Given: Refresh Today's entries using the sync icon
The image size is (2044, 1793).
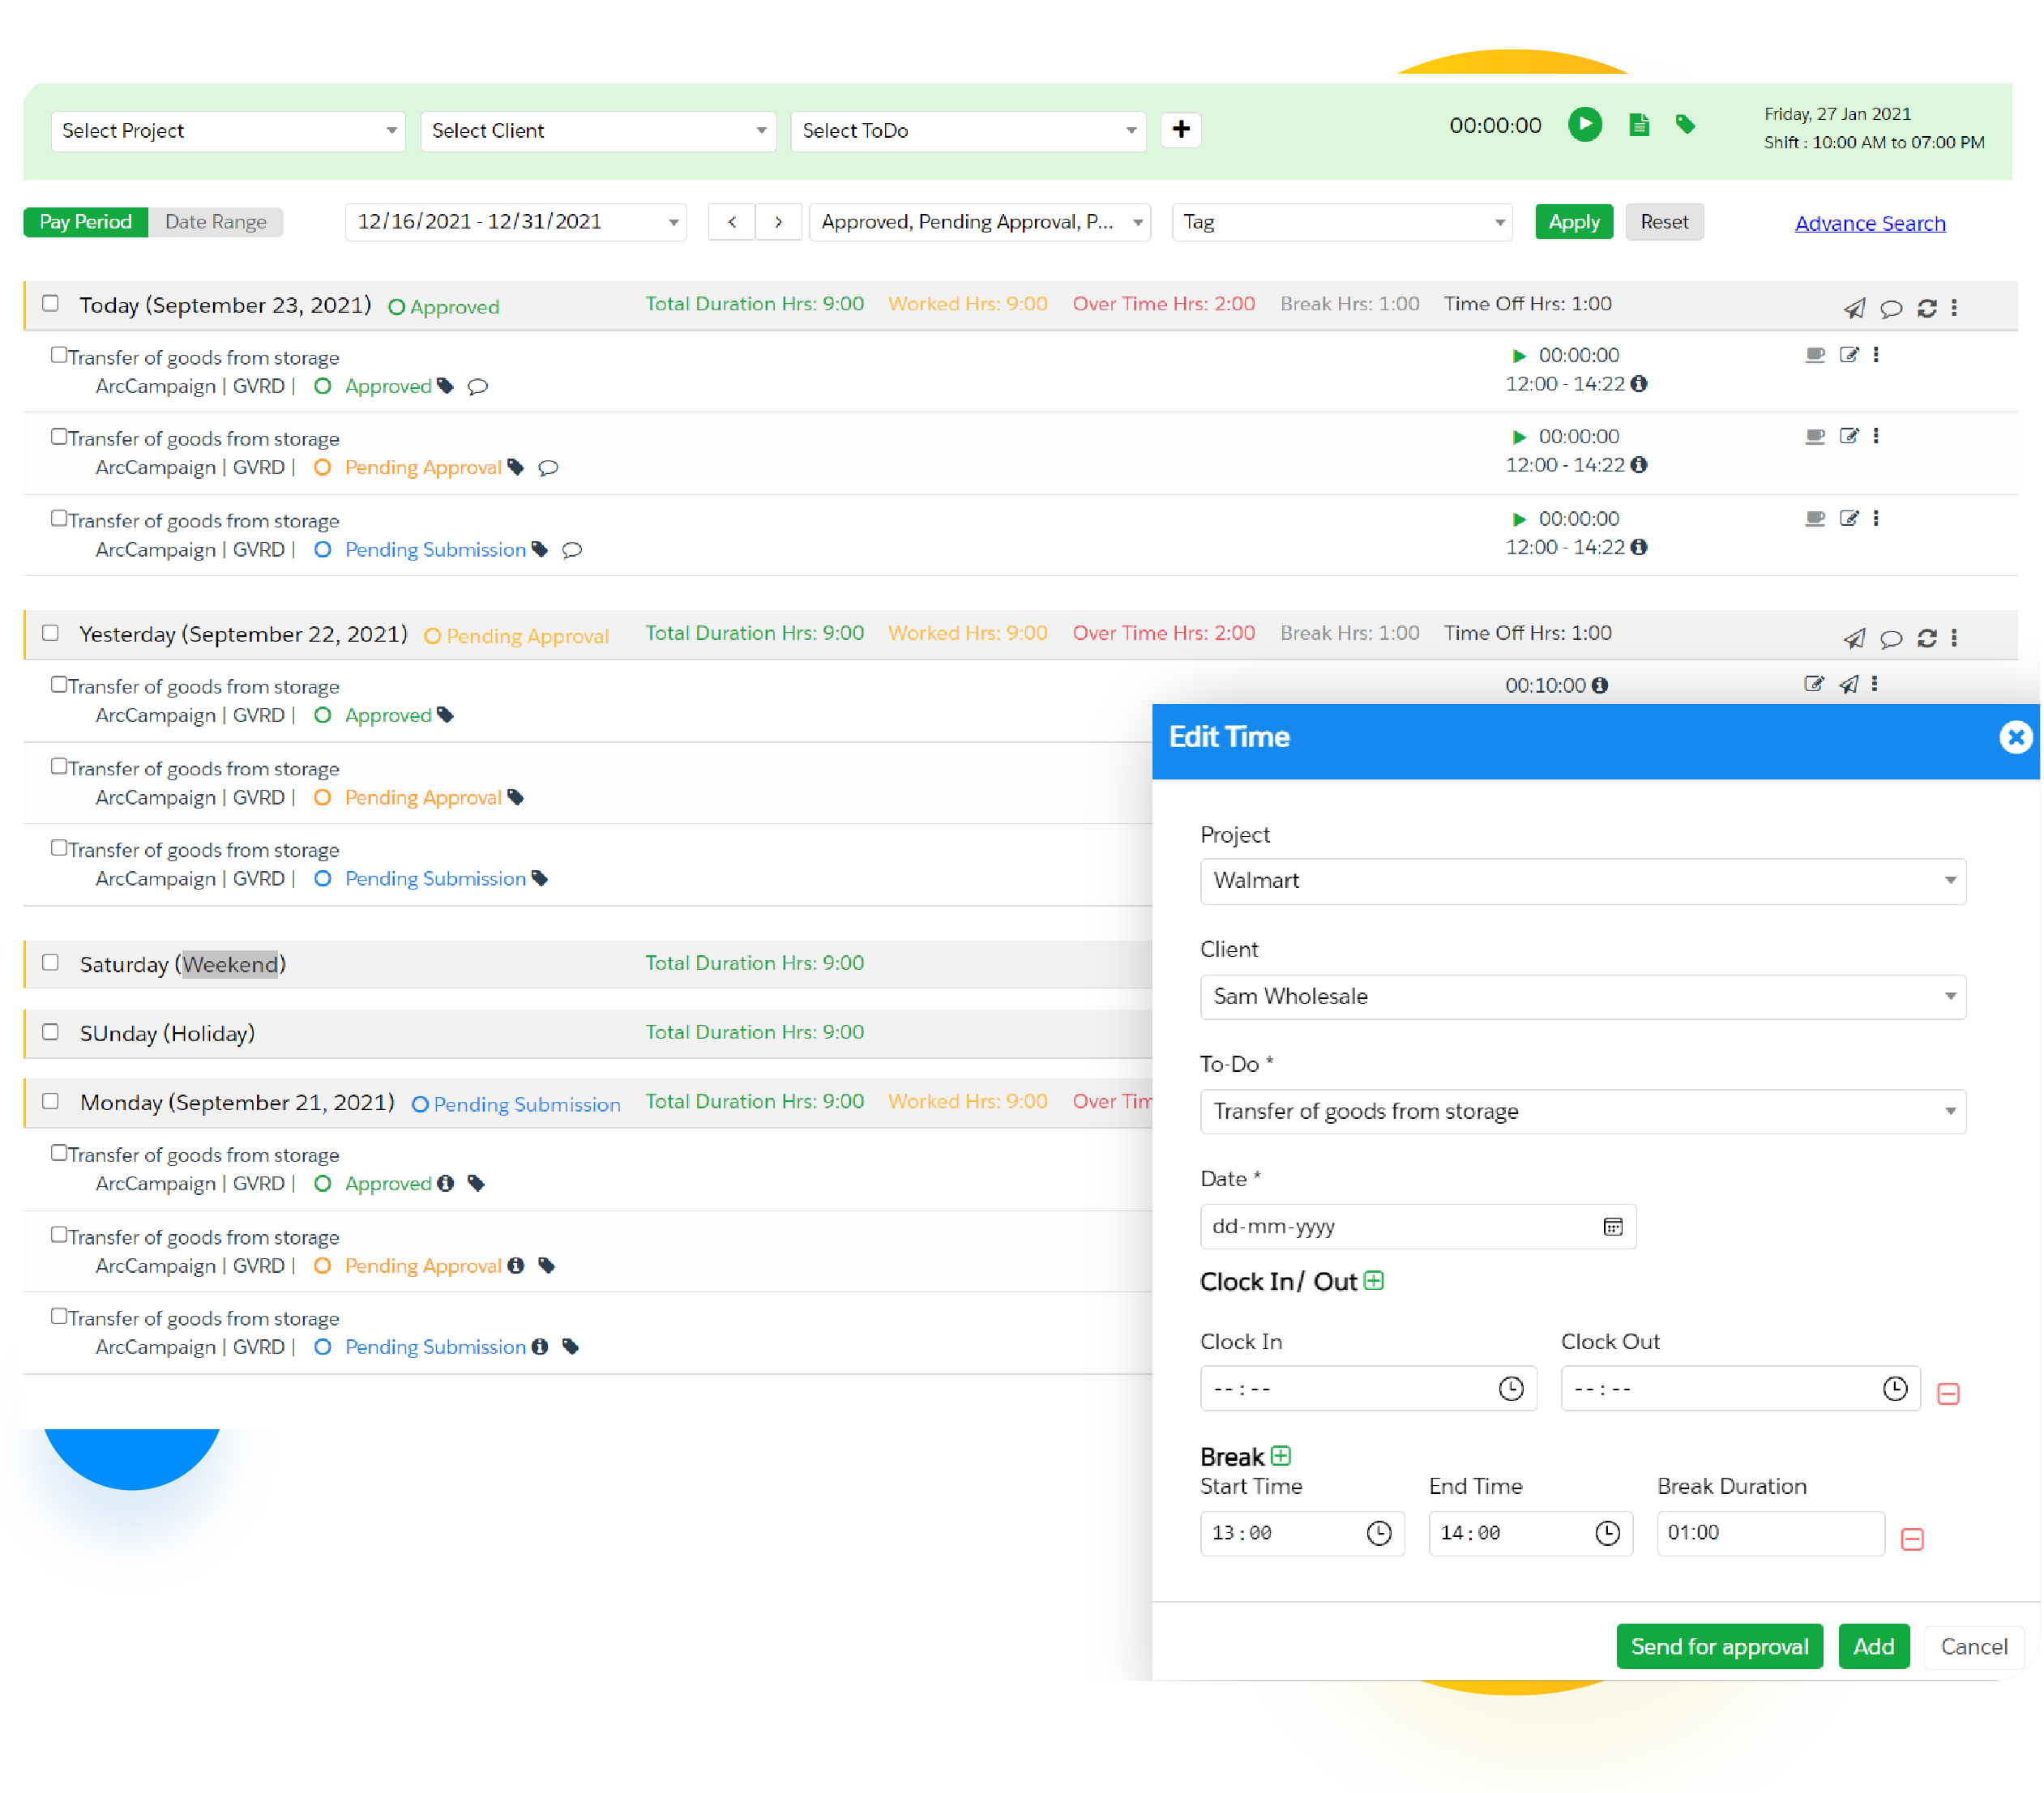Looking at the screenshot, I should 1927,308.
